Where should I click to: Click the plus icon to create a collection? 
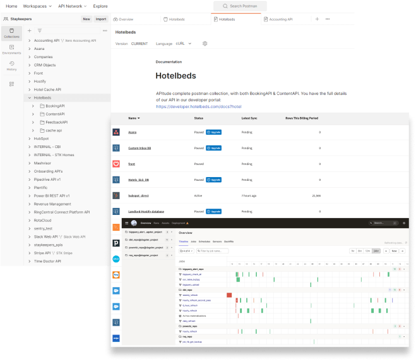click(x=30, y=31)
